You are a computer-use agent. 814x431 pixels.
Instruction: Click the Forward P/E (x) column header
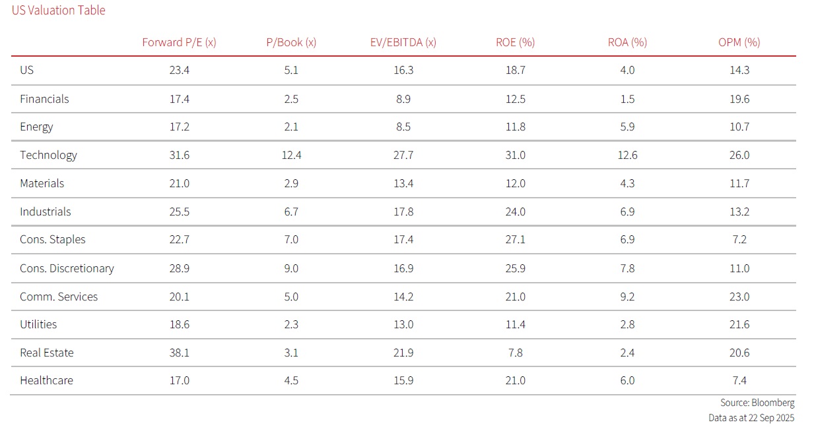179,42
